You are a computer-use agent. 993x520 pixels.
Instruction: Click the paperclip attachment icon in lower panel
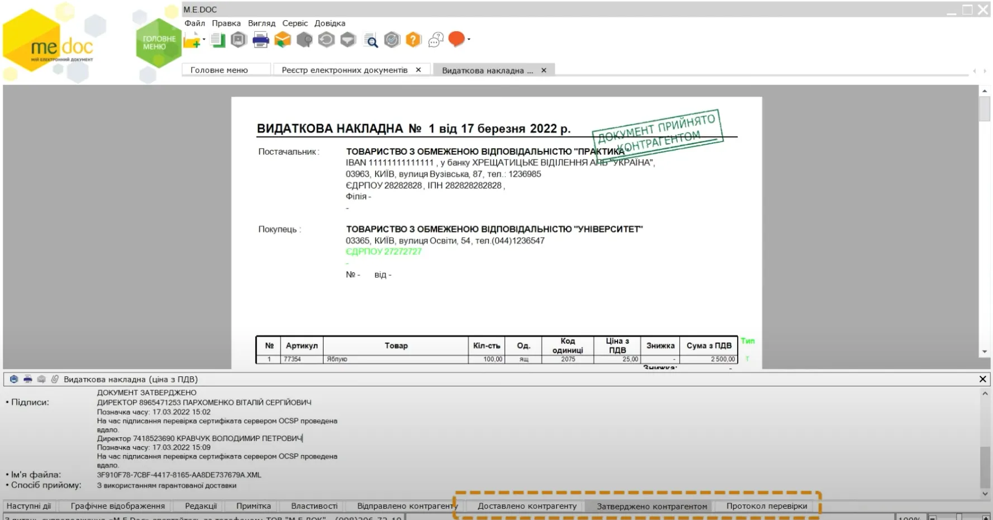pos(55,379)
